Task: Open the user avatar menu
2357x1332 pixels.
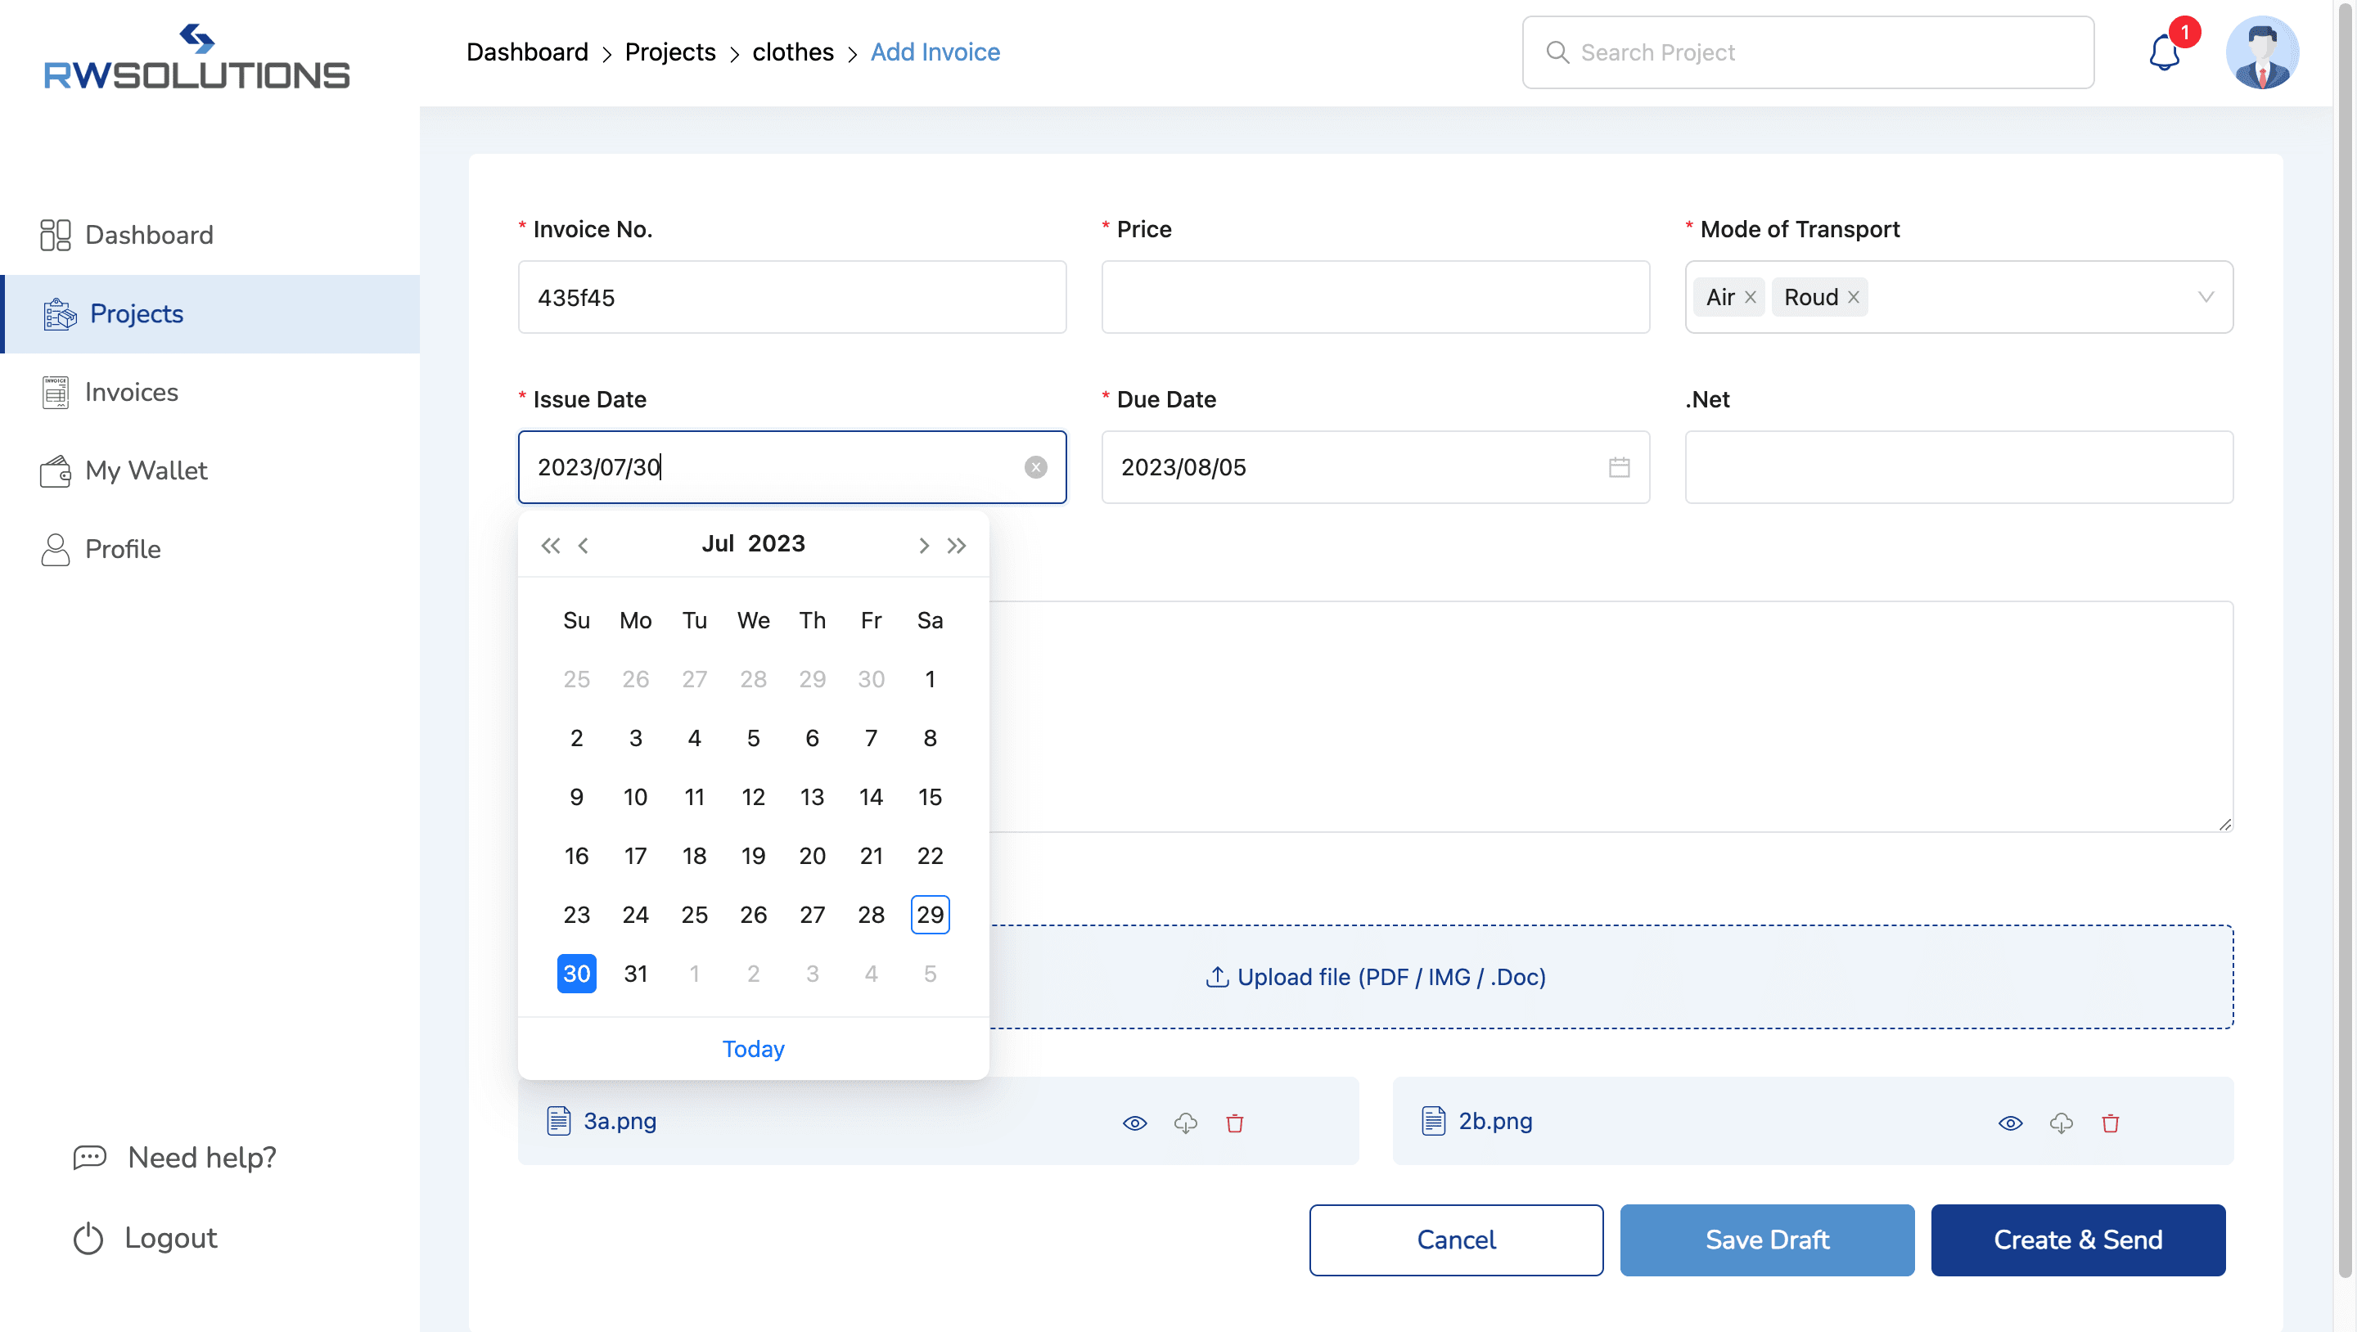Action: click(x=2262, y=52)
